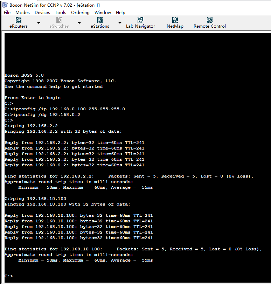Click the 'ping 192.168.10.100' command line
Image resolution: width=271 pixels, height=284 pixels.
coord(35,199)
